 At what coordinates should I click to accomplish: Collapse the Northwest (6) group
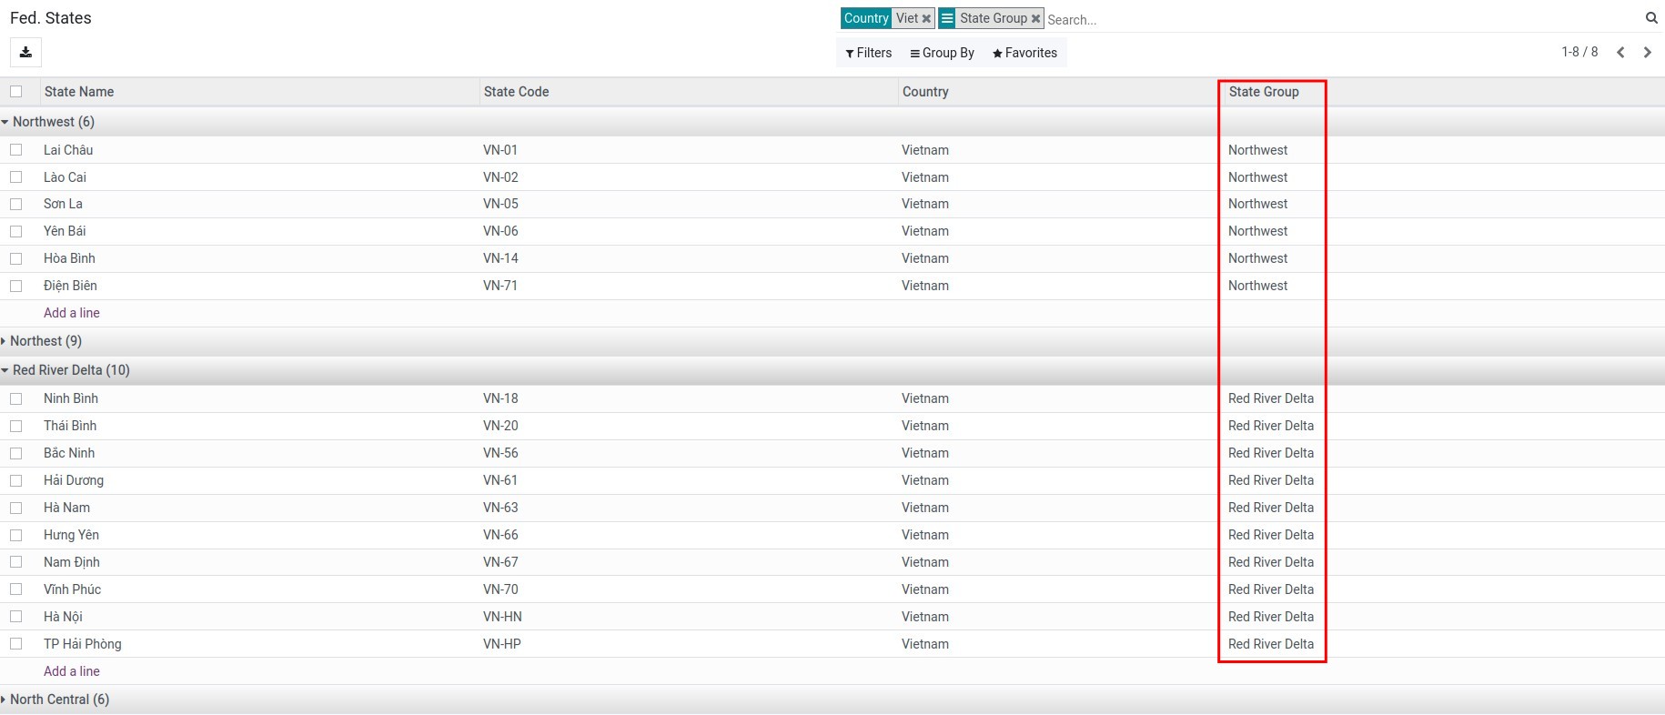point(53,122)
